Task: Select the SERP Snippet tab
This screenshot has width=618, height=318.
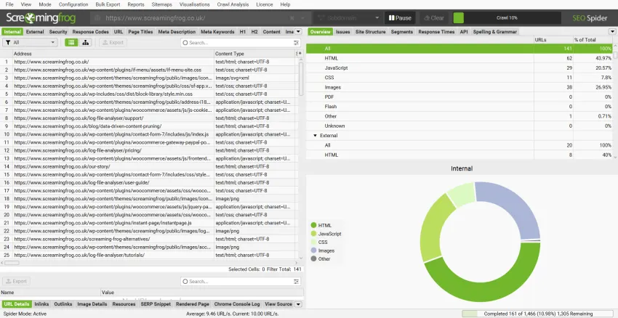Action: tap(156, 304)
